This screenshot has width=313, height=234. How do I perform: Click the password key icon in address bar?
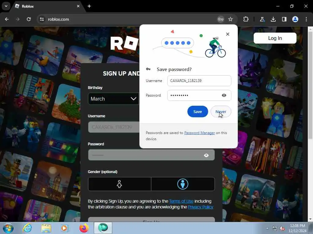pos(221,19)
